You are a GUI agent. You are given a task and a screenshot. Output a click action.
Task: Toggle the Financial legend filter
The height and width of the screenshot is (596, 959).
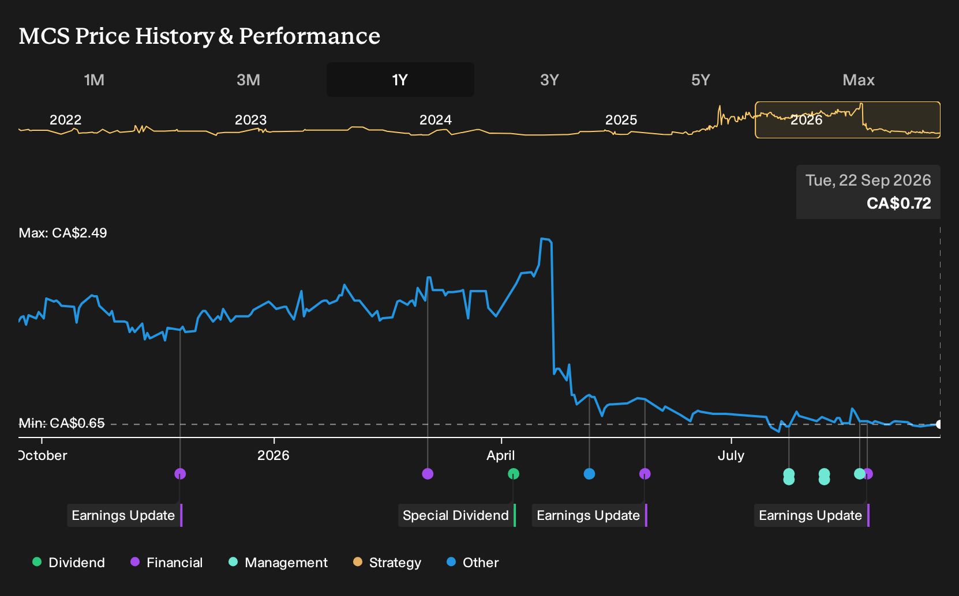coord(166,563)
